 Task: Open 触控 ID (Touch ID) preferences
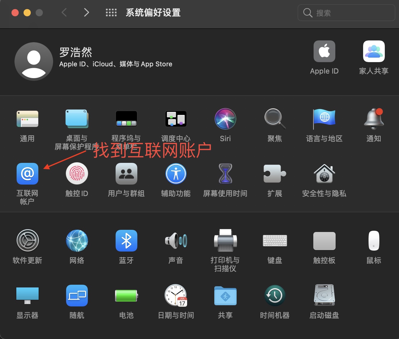pyautogui.click(x=77, y=174)
